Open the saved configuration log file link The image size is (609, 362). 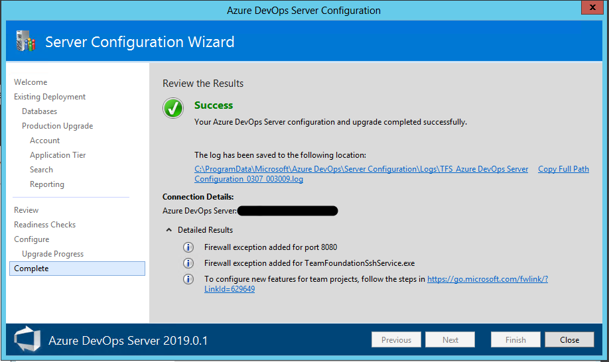361,169
